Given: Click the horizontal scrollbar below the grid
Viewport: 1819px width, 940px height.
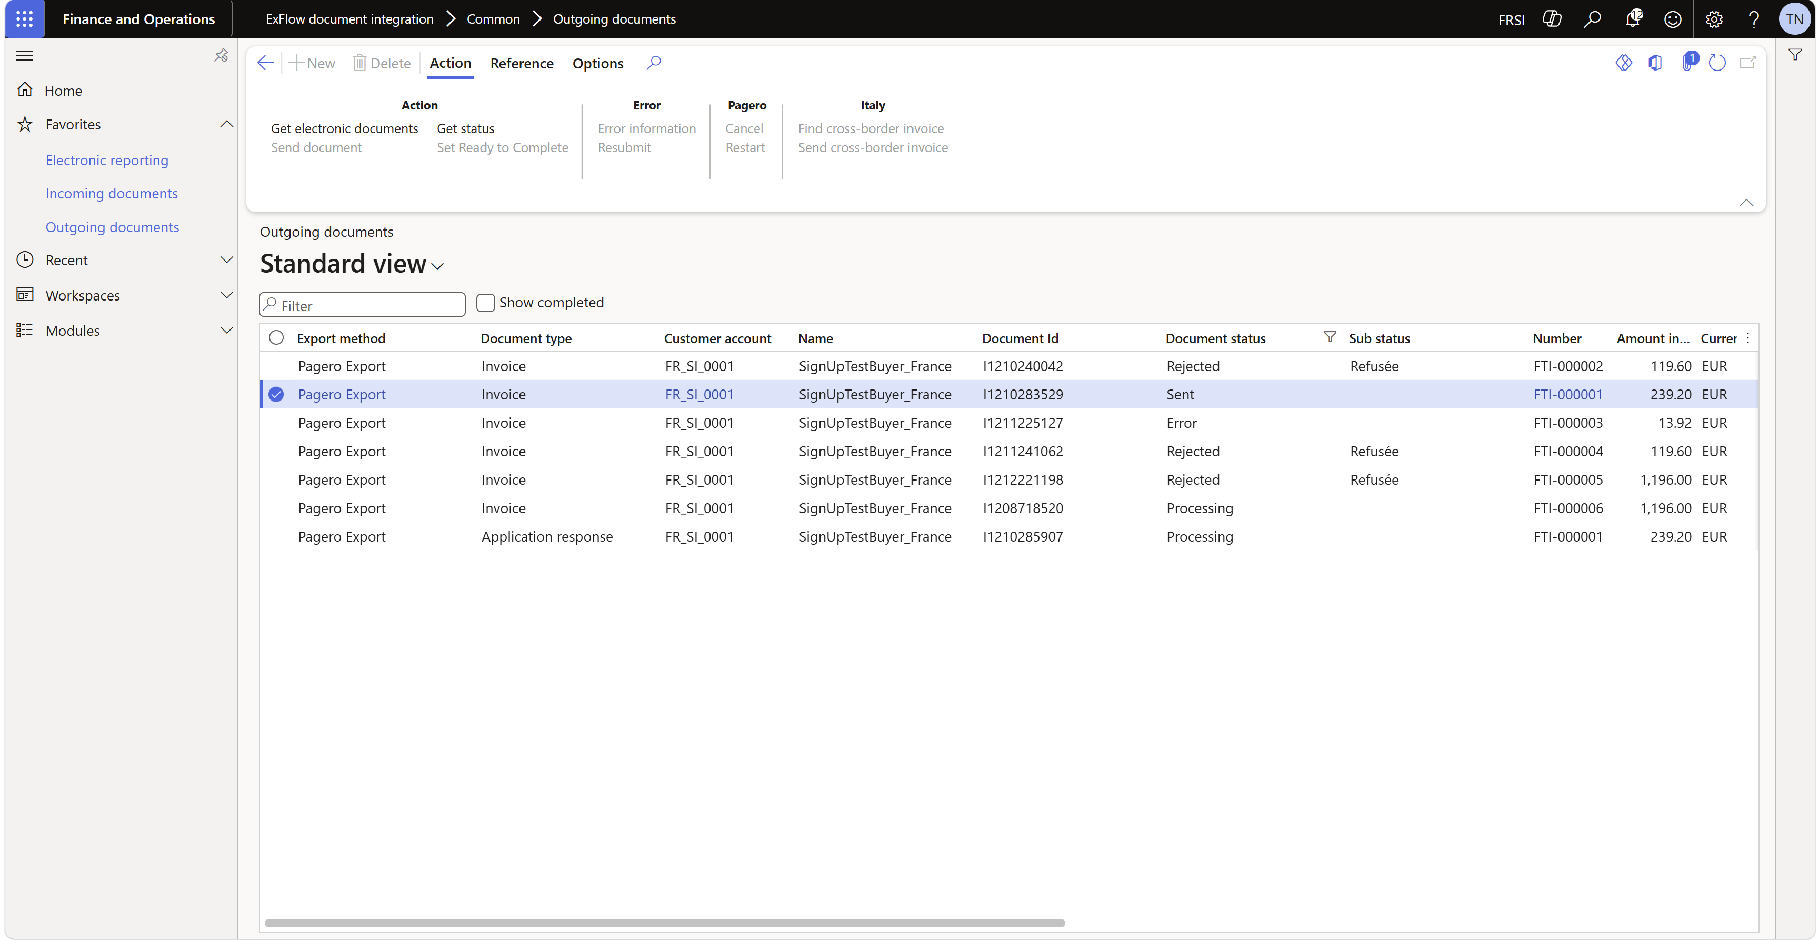Looking at the screenshot, I should [664, 922].
